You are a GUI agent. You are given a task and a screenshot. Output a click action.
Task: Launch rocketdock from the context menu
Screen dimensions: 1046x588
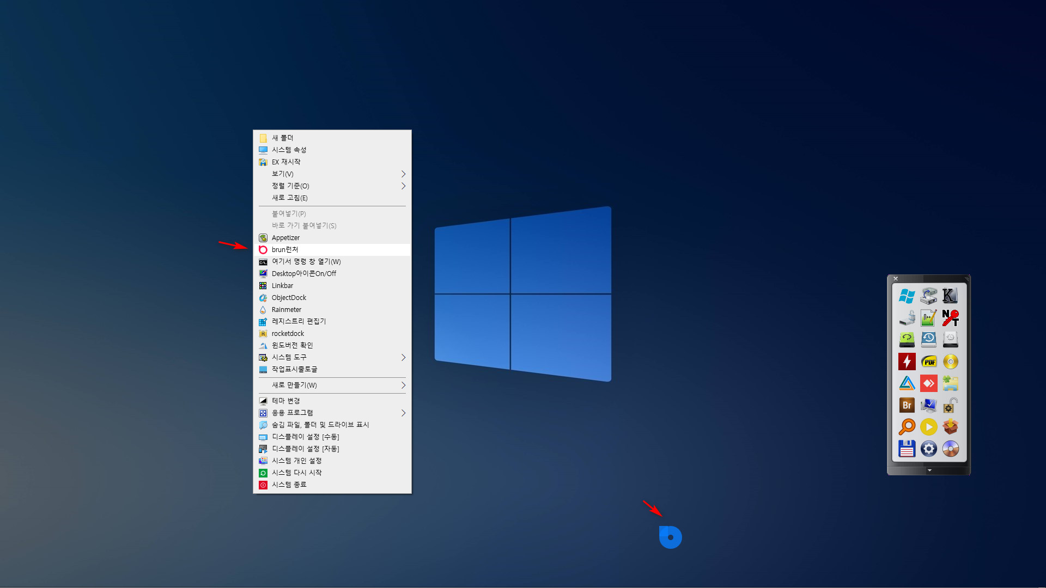[332, 334]
